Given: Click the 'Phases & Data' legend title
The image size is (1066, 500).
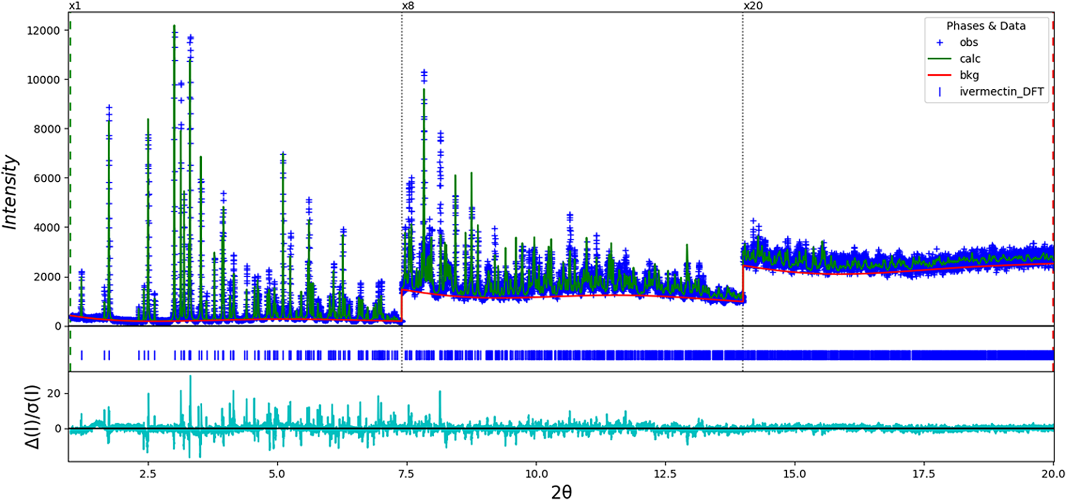Looking at the screenshot, I should (985, 26).
